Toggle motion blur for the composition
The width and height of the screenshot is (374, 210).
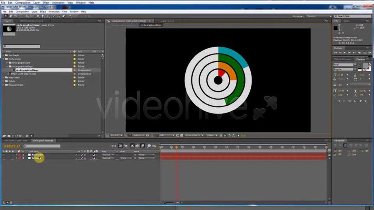coord(143,146)
